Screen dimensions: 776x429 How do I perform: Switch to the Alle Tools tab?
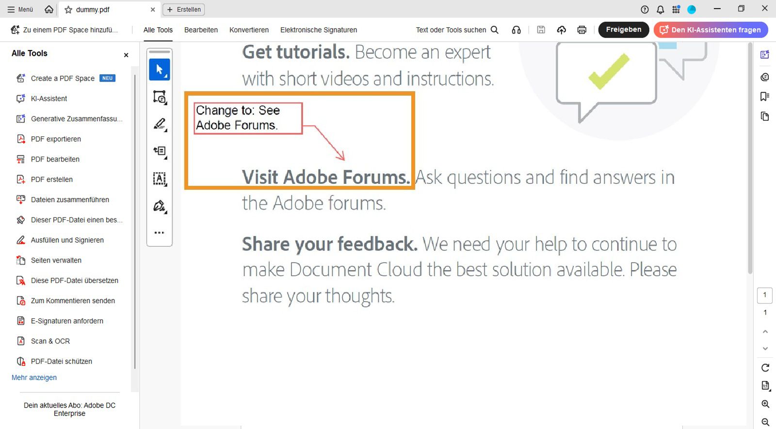[158, 30]
